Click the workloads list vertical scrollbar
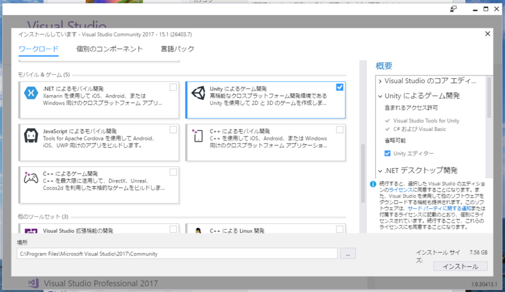This screenshot has height=292, width=505. 363,174
